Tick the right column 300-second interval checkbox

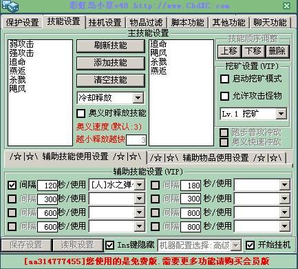pos(155,199)
